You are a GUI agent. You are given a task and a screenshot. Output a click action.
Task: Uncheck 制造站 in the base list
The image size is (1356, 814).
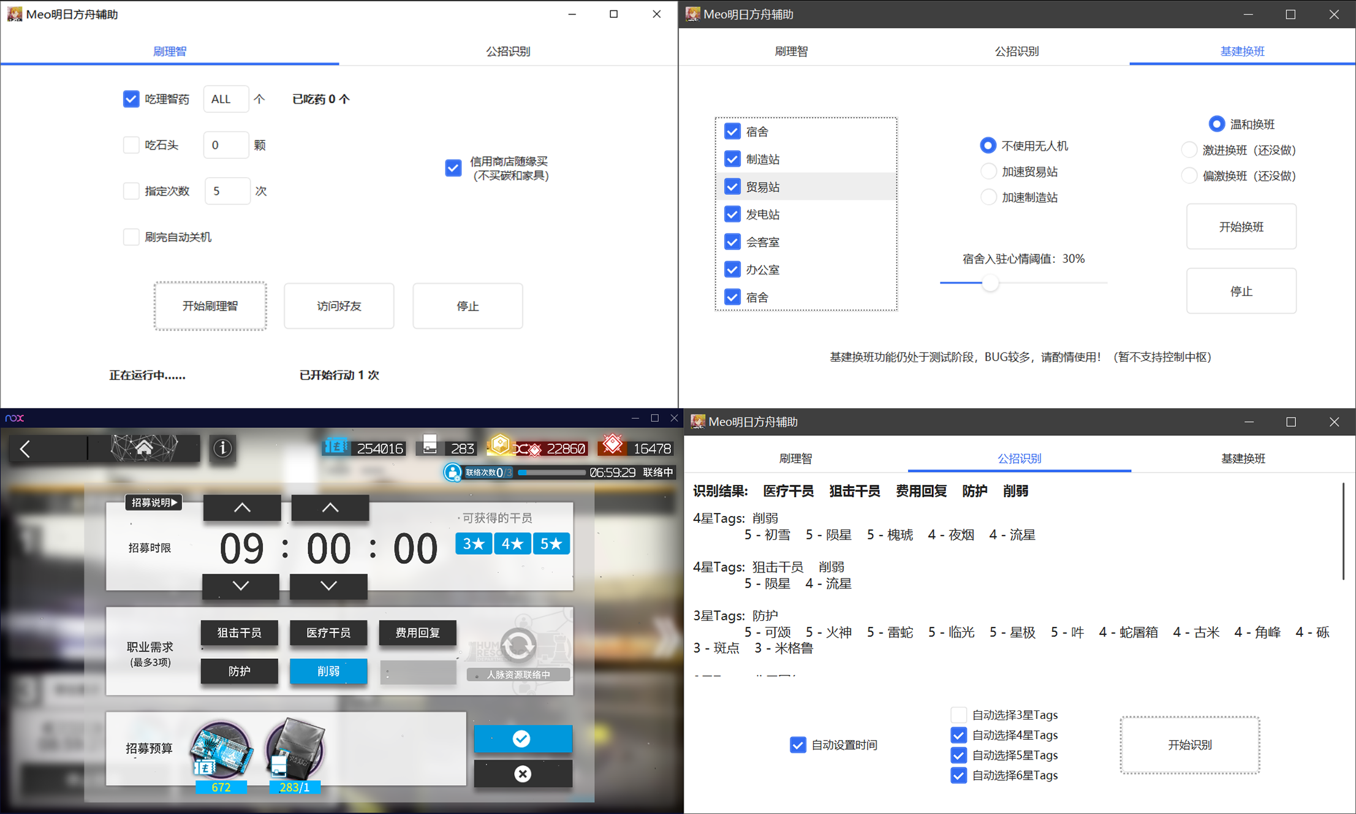(x=732, y=159)
